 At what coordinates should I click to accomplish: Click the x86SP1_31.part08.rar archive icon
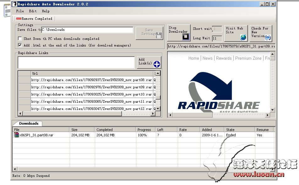(x=16, y=135)
